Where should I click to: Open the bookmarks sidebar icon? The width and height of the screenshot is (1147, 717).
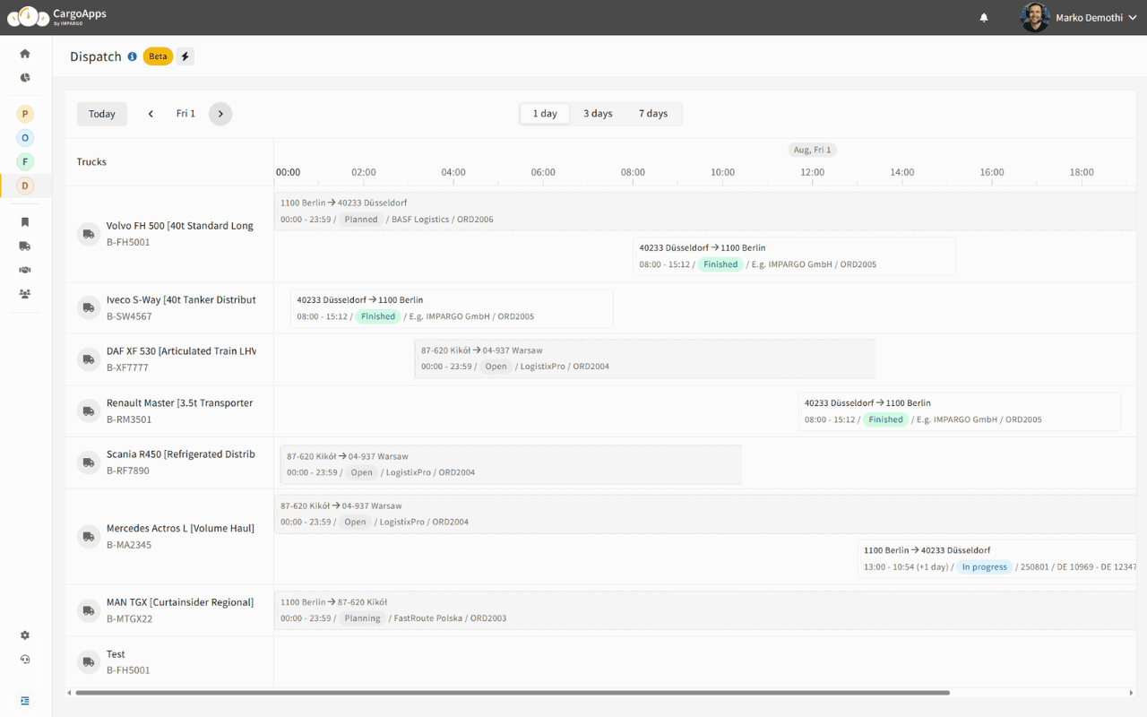point(24,221)
